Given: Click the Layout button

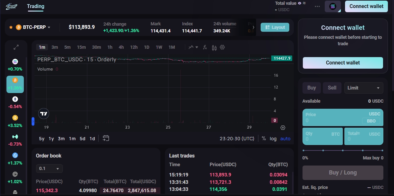Looking at the screenshot, I should click(275, 27).
